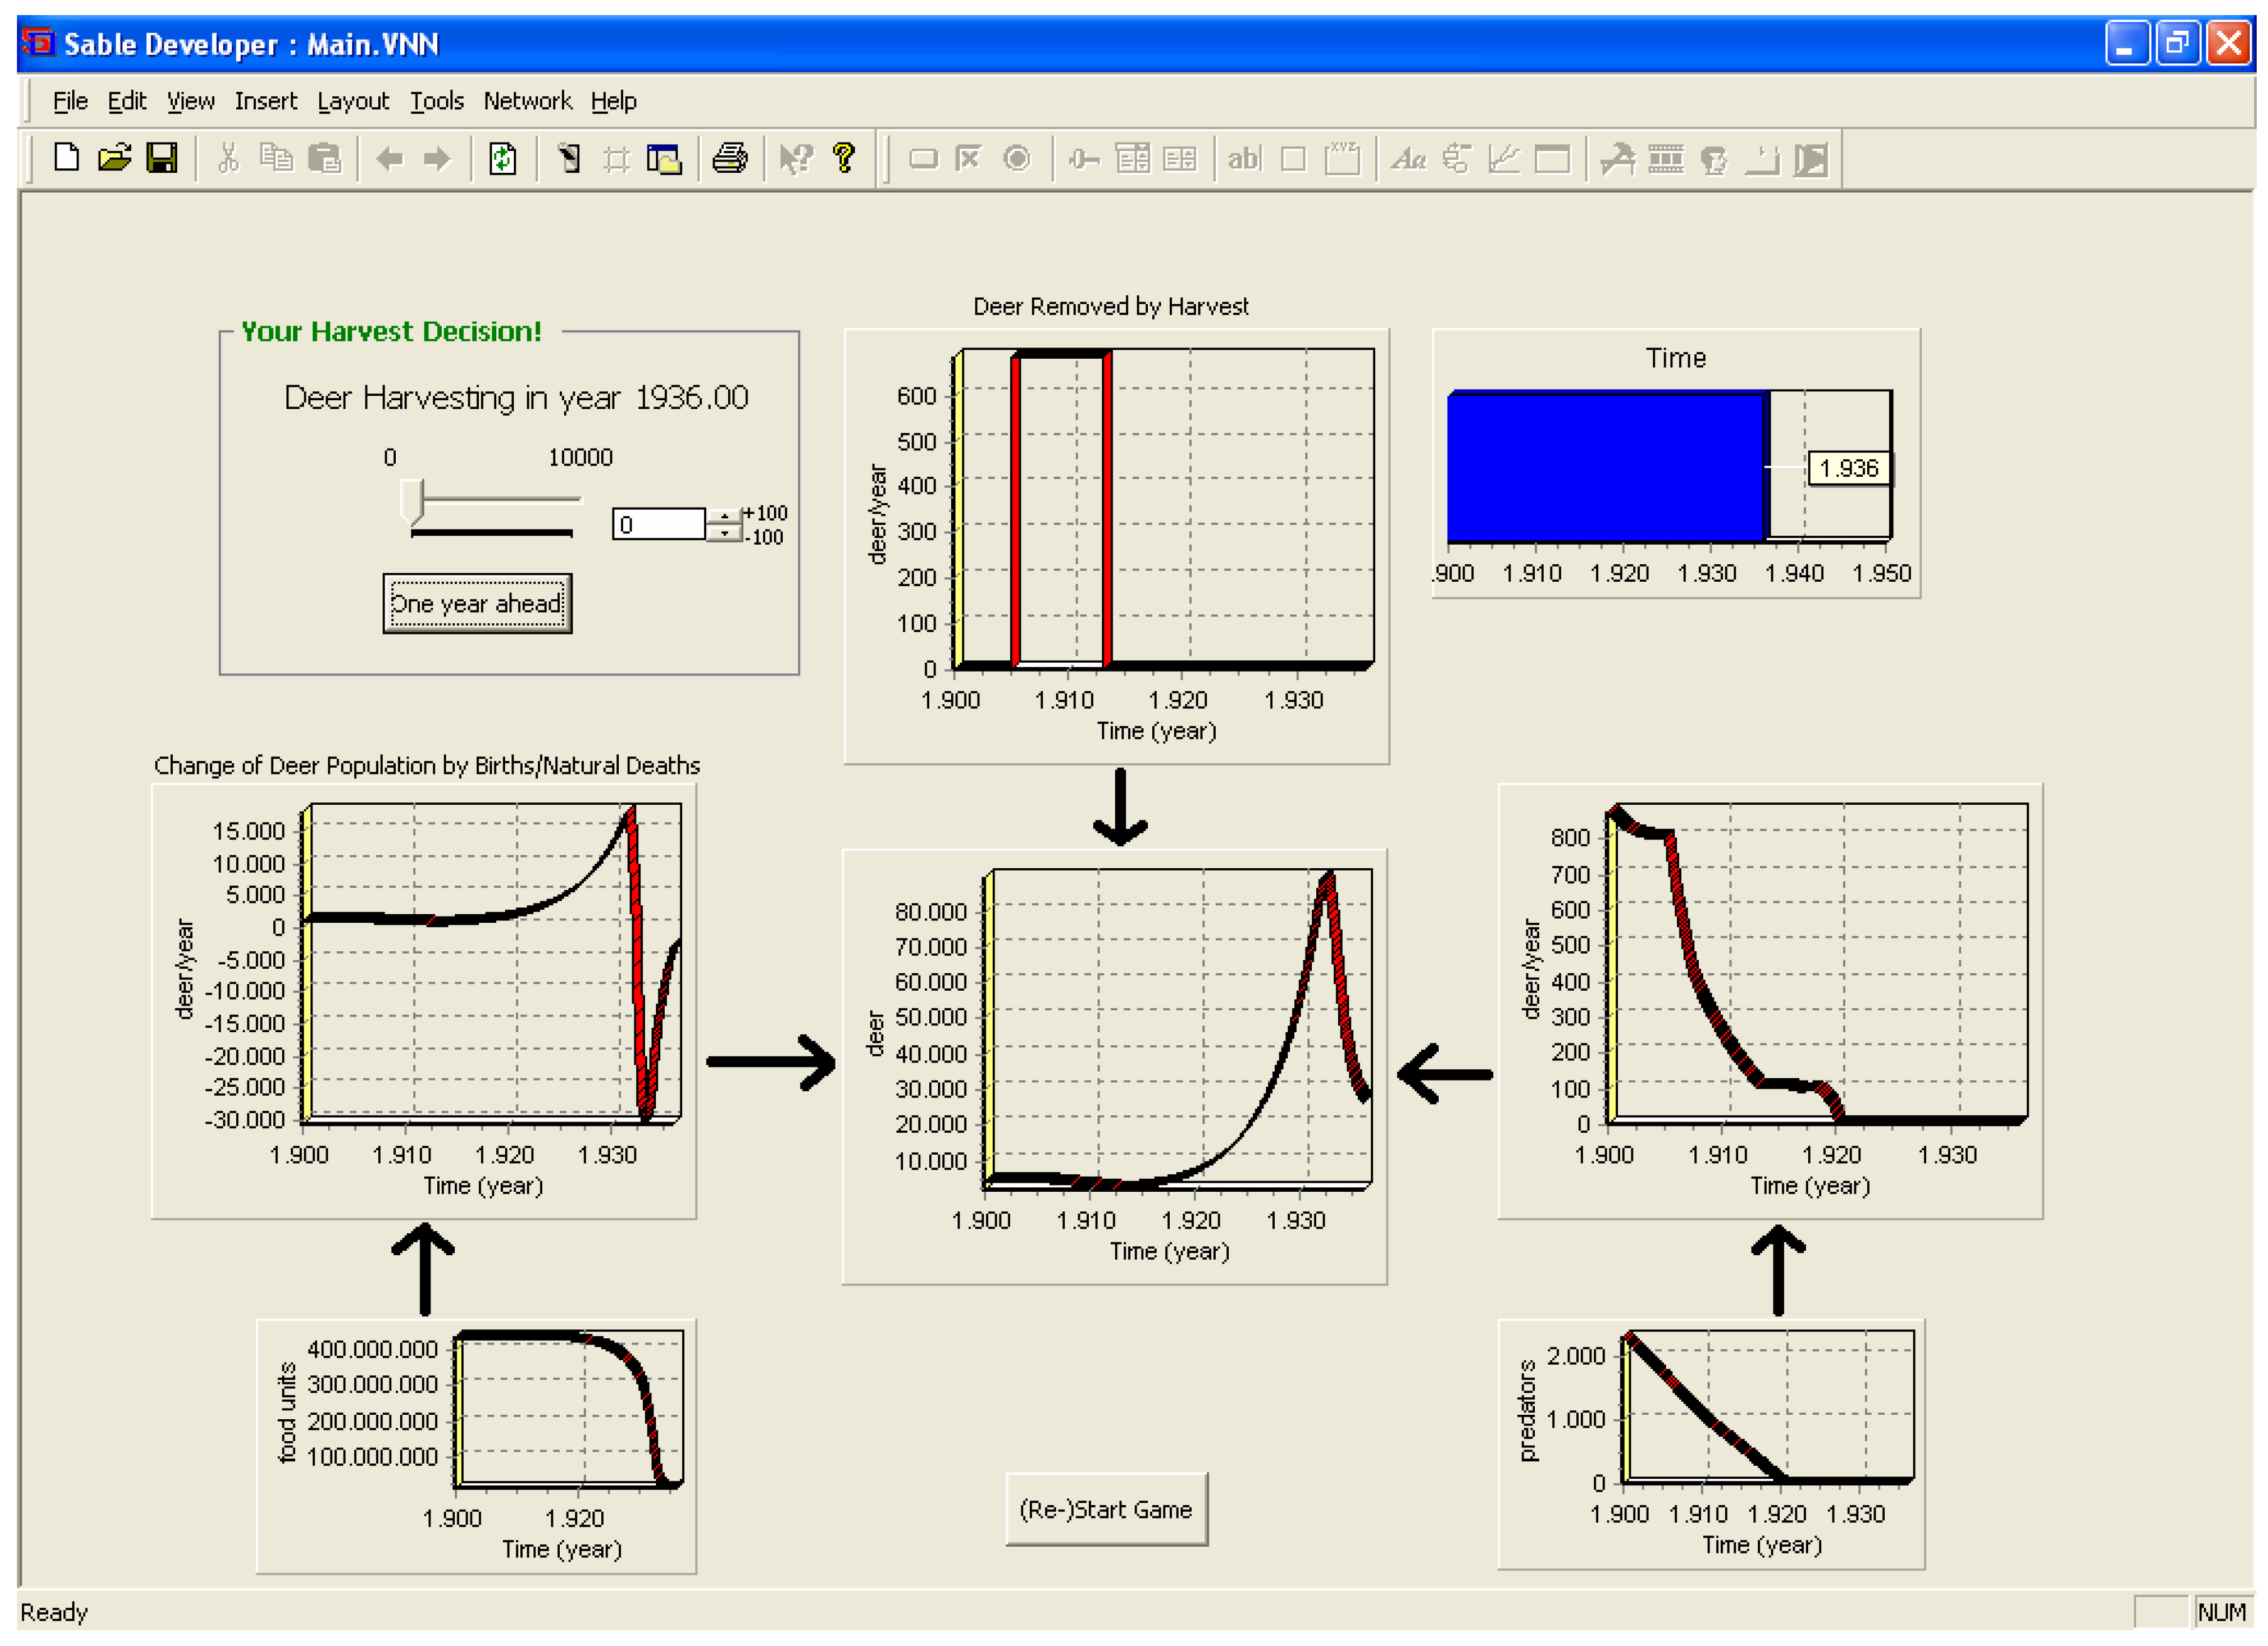
Task: Click the (Re-)Start Game button
Action: pos(1105,1509)
